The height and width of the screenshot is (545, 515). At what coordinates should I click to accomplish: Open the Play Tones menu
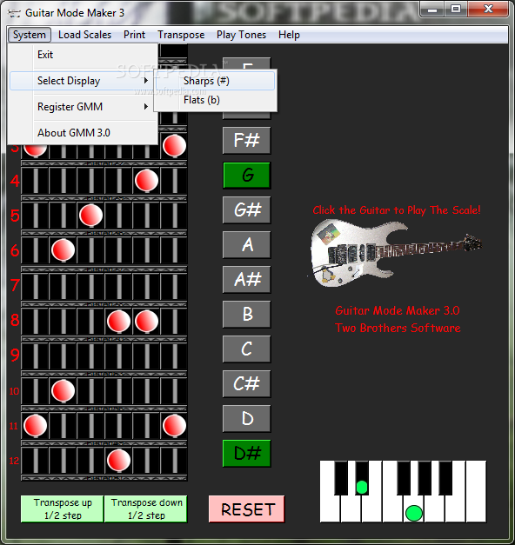tap(241, 35)
